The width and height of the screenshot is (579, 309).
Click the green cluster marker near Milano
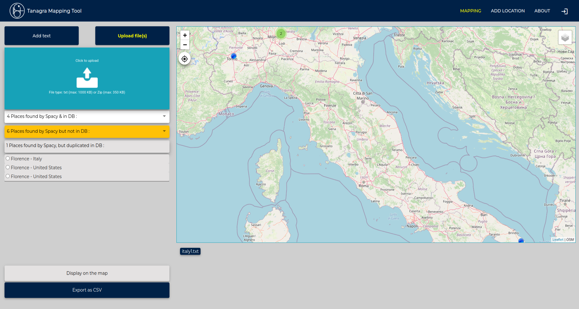(281, 33)
